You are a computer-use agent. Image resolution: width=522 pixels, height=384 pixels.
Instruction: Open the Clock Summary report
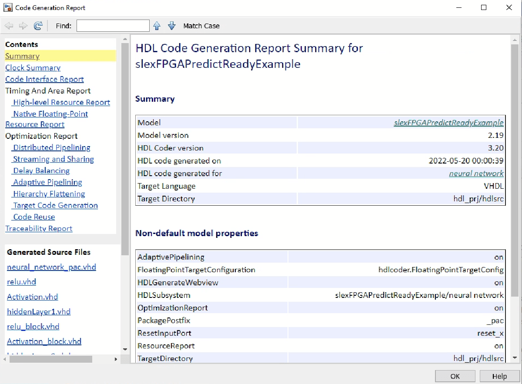pyautogui.click(x=33, y=68)
